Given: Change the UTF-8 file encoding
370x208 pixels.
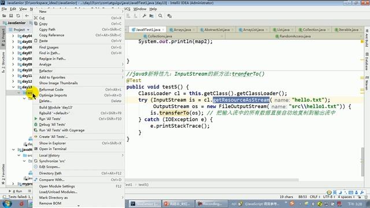Looking at the screenshot, I should pyautogui.click(x=329, y=196).
